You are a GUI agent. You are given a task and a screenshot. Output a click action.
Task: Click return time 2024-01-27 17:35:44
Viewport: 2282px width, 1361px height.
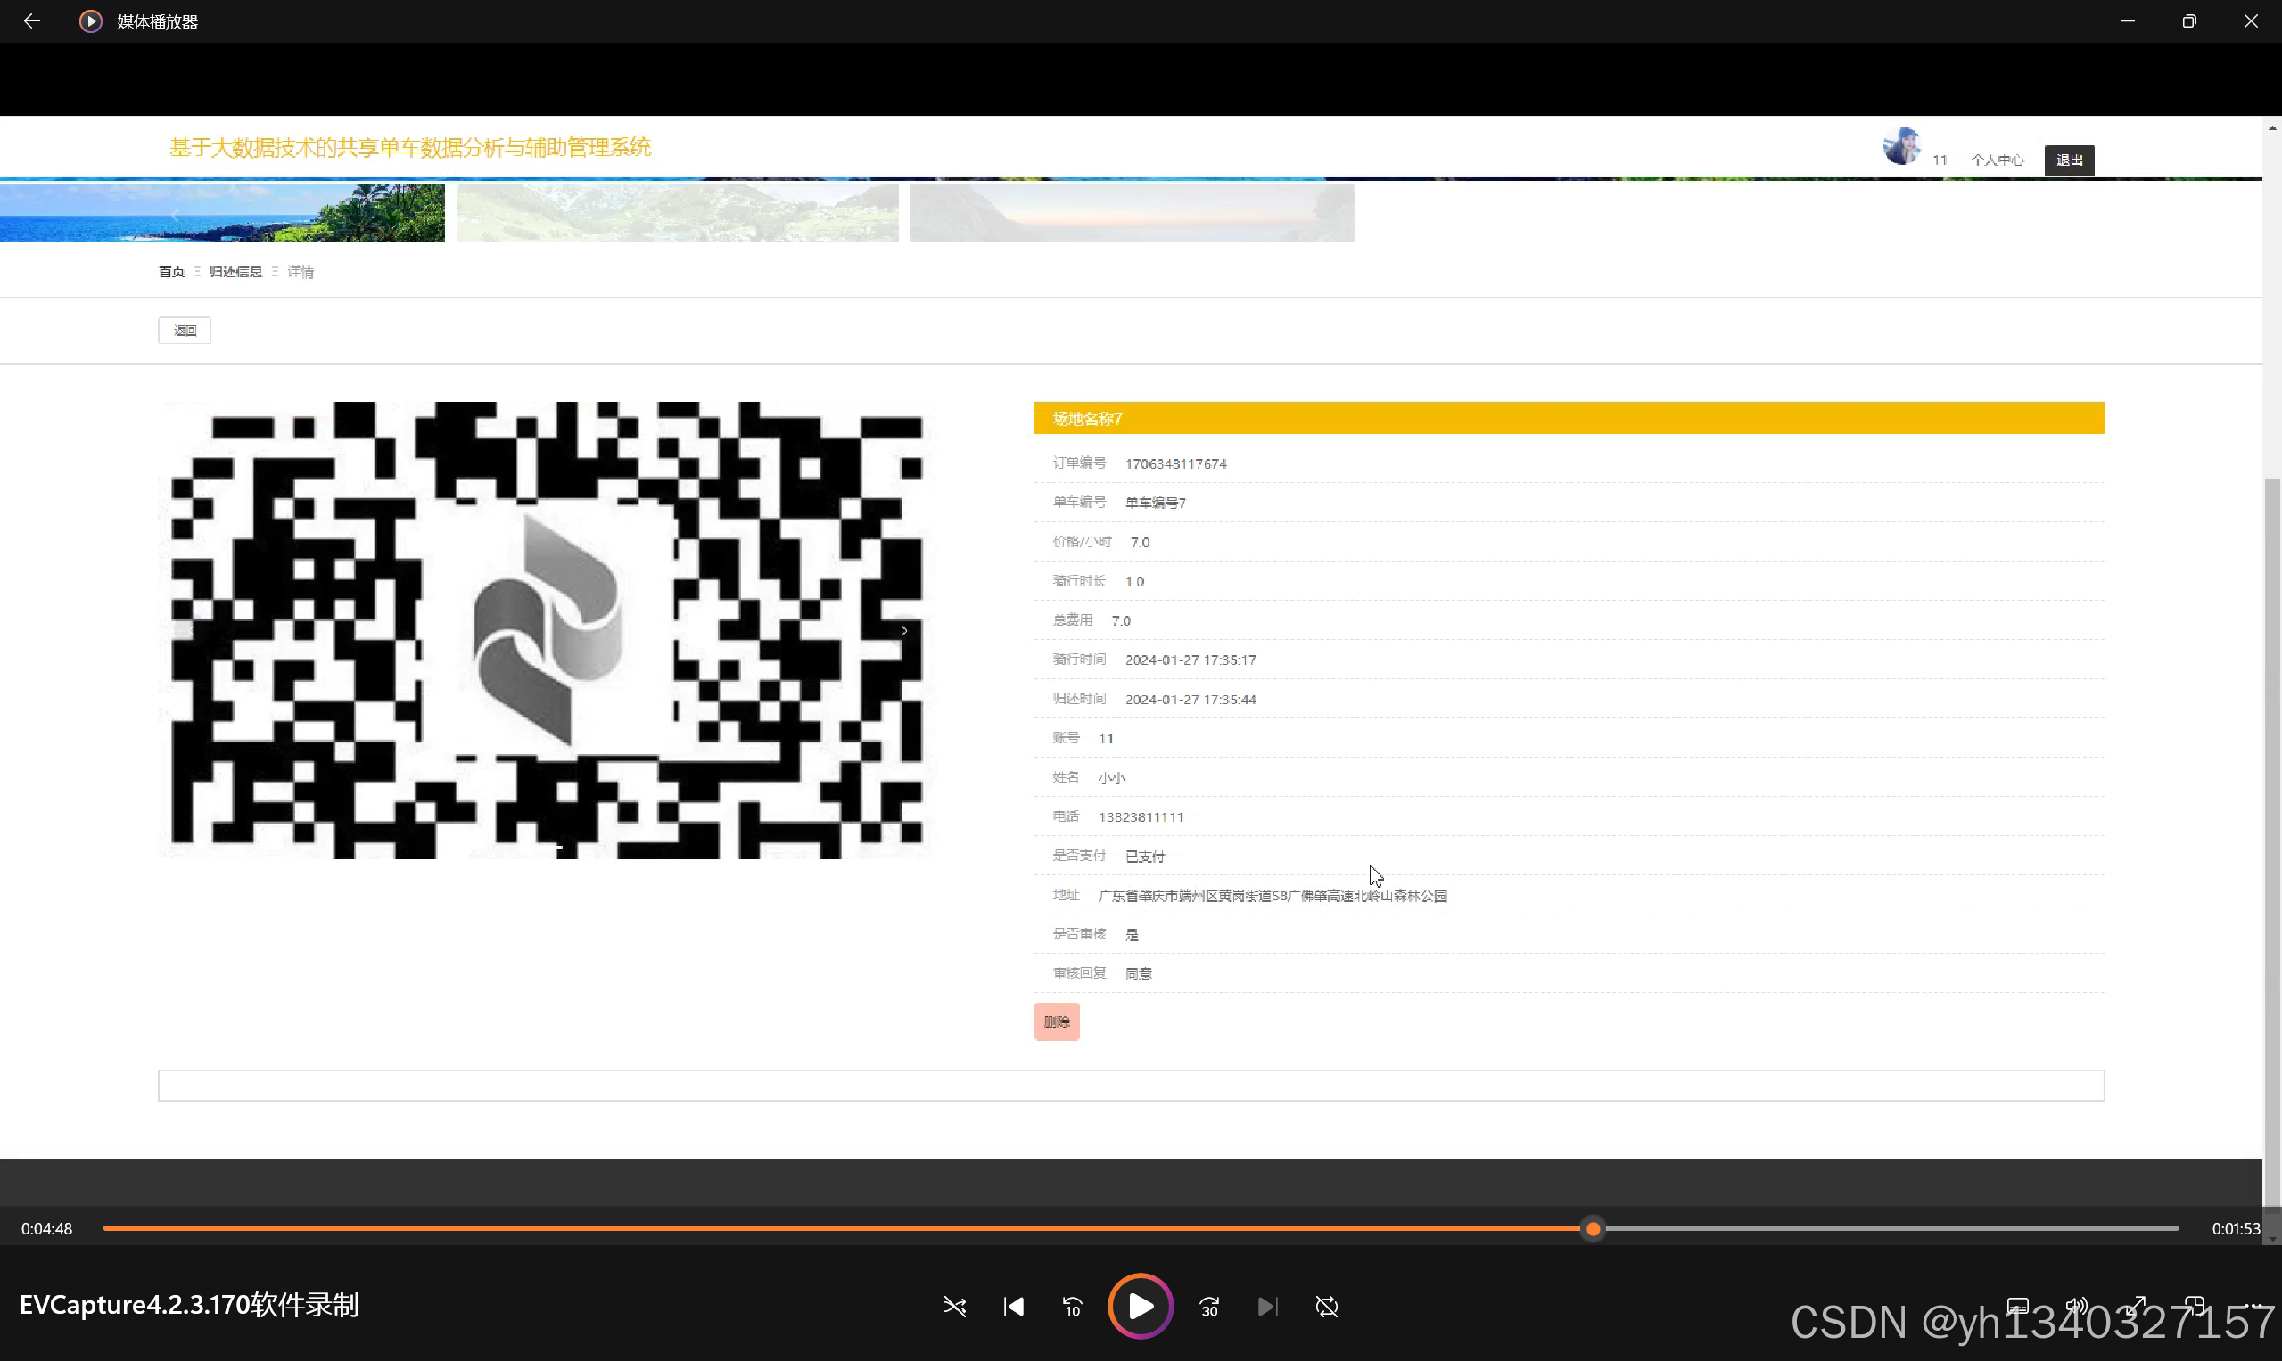(x=1191, y=700)
